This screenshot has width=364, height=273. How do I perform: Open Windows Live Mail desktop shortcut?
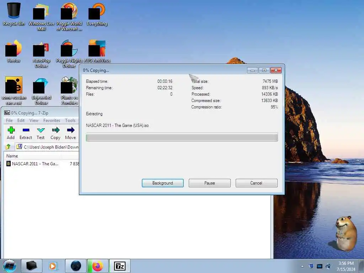(x=41, y=17)
